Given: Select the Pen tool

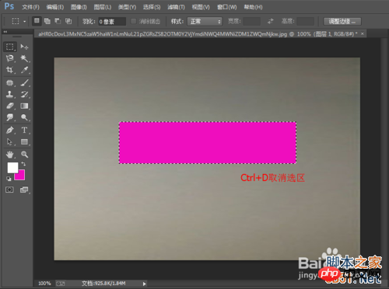Looking at the screenshot, I should pyautogui.click(x=10, y=130).
